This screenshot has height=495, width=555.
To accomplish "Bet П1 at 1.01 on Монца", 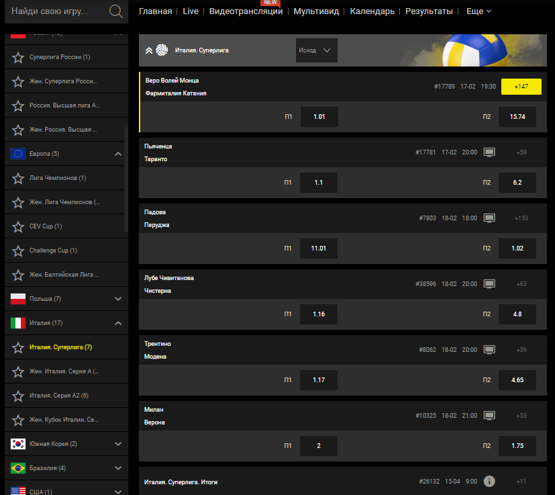I will pyautogui.click(x=319, y=117).
